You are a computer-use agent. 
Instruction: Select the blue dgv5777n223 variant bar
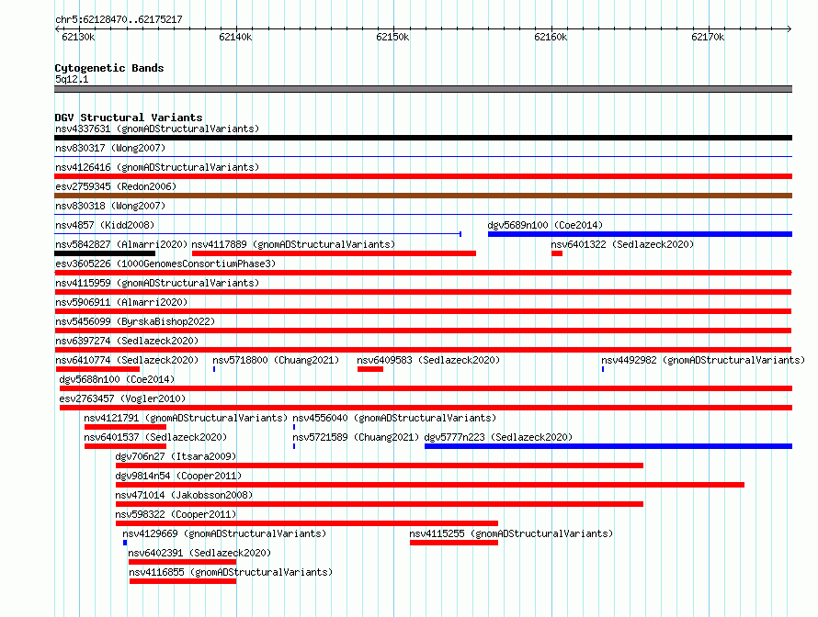[x=608, y=446]
